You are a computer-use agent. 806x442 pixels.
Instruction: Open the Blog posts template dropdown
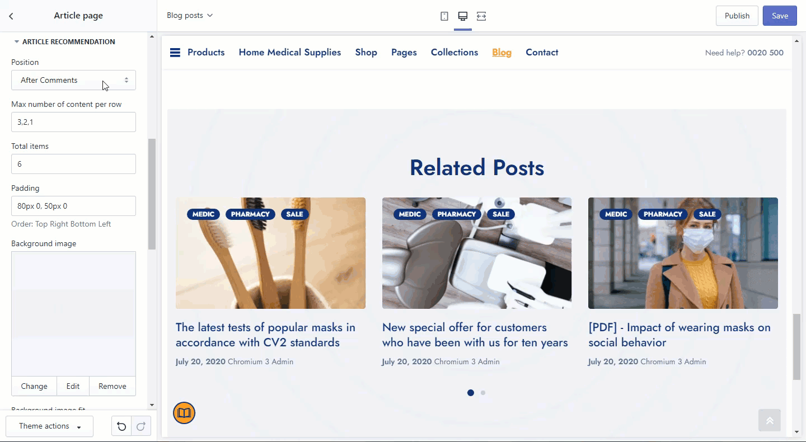pyautogui.click(x=190, y=16)
